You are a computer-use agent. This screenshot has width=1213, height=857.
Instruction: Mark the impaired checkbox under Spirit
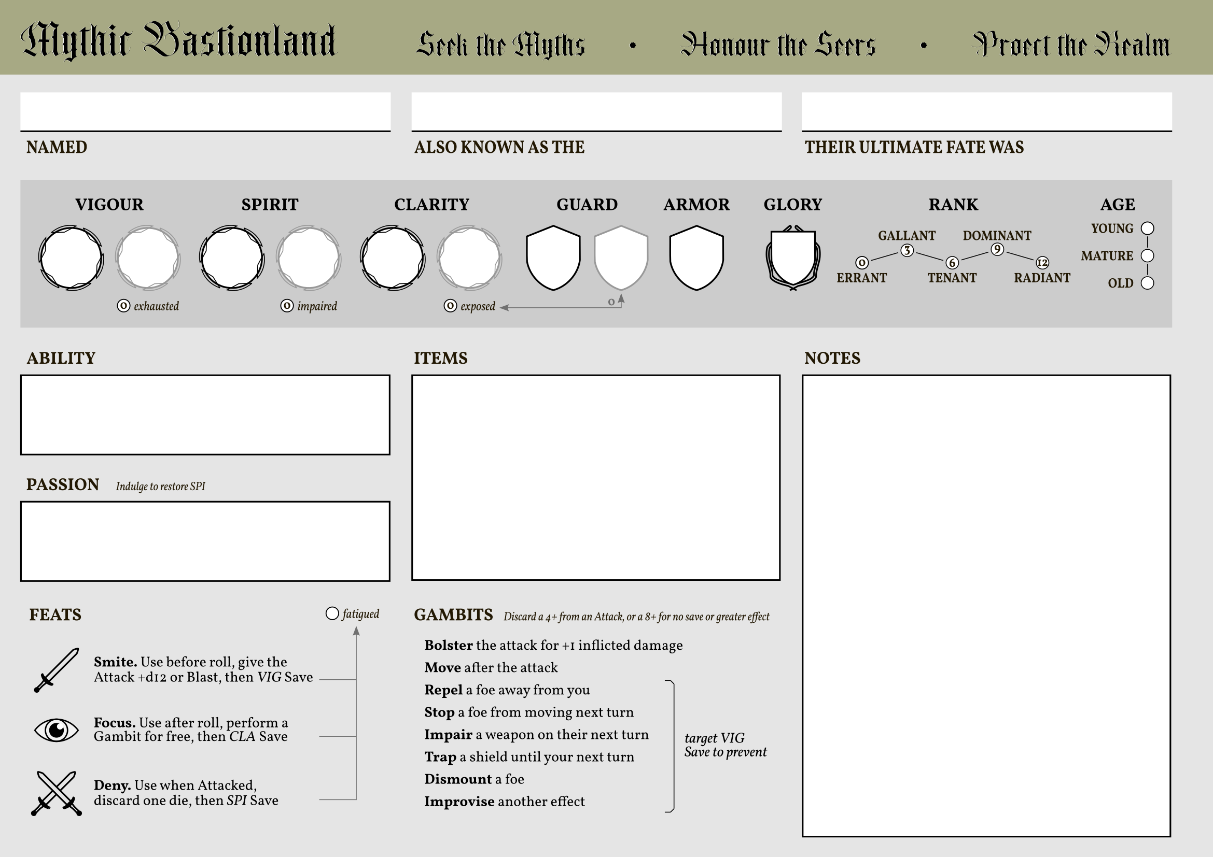(x=287, y=305)
